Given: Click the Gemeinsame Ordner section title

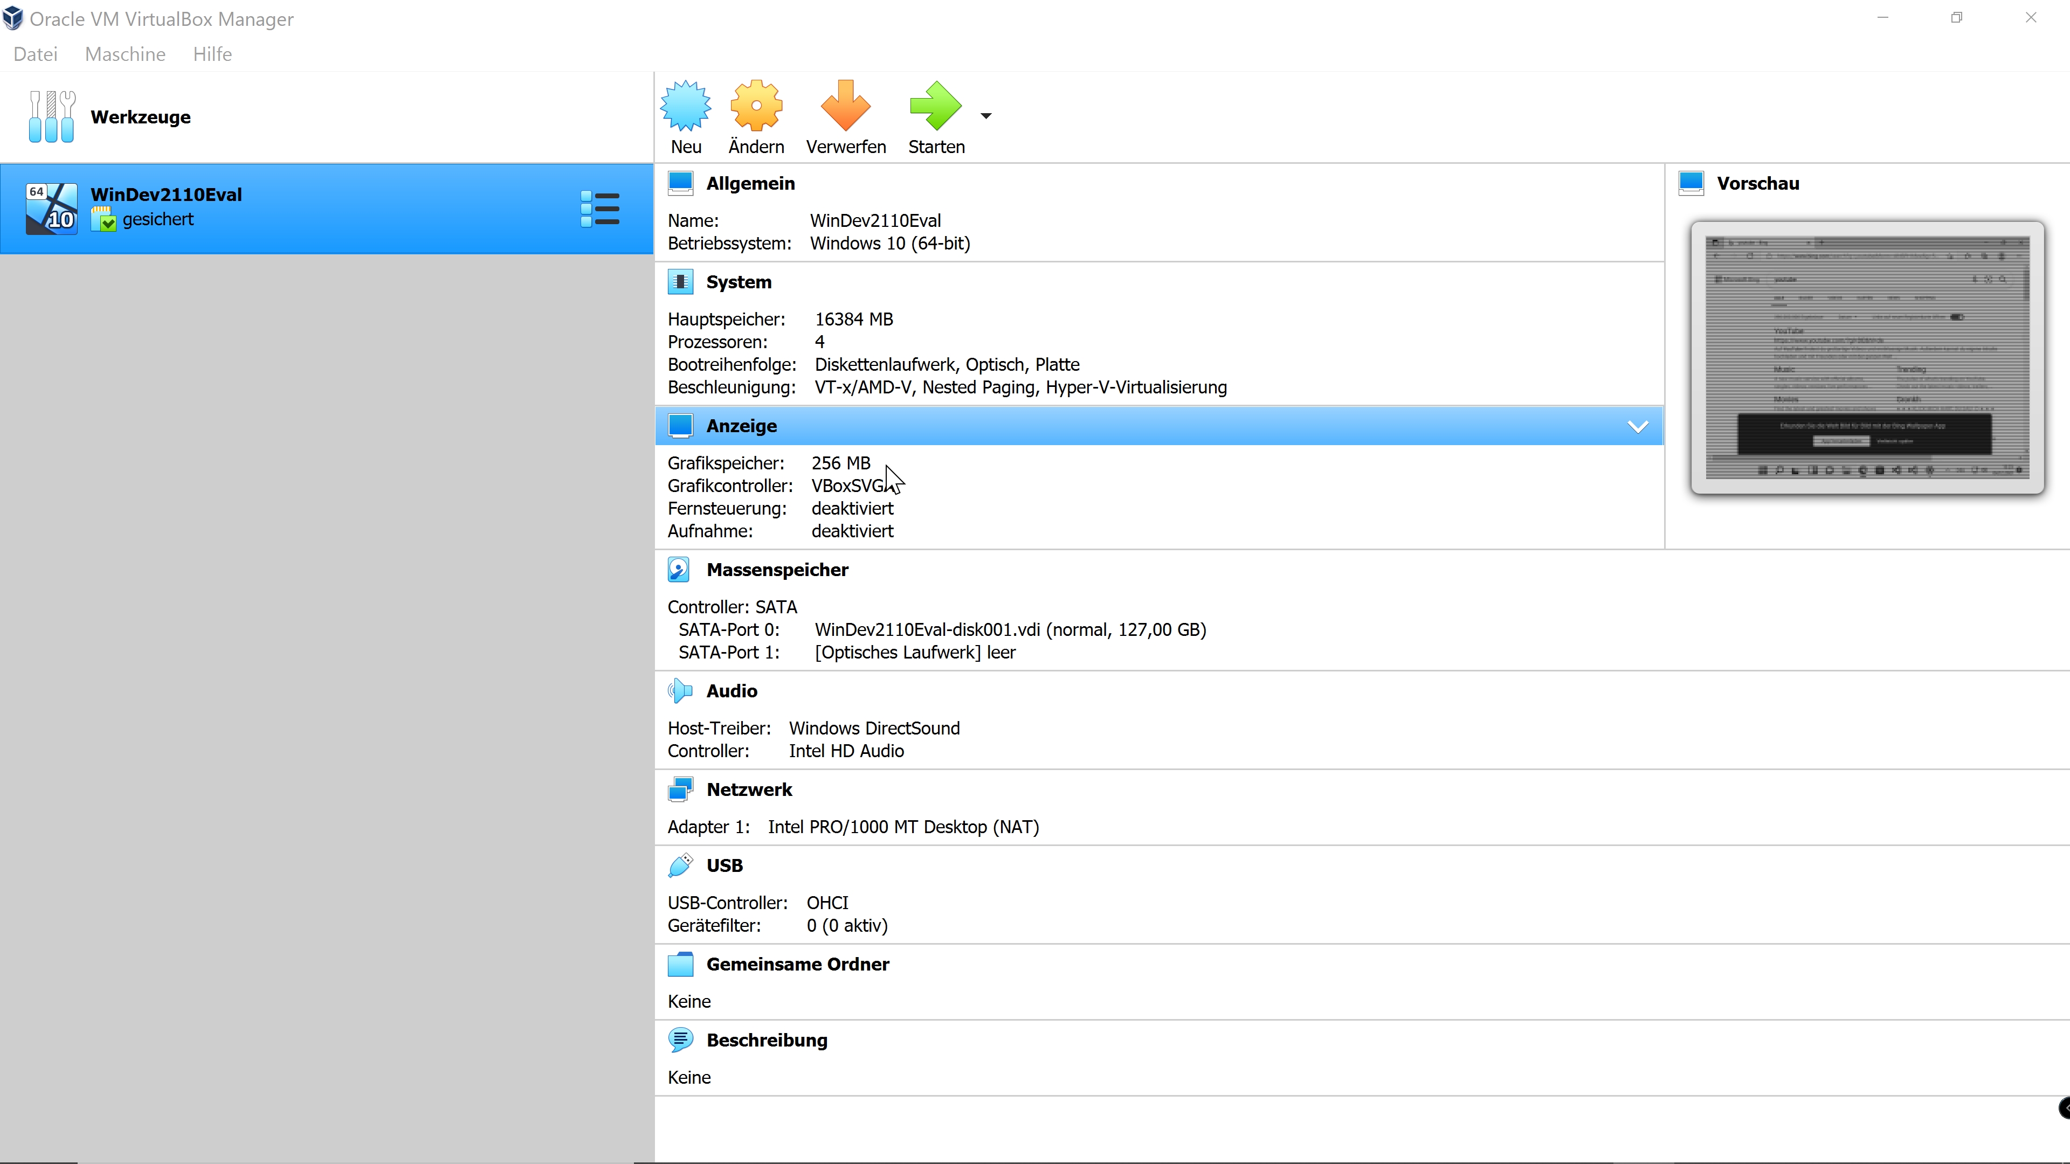Looking at the screenshot, I should [797, 964].
